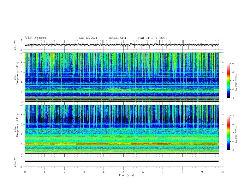Select the "station=ATH" header label

(117, 38)
